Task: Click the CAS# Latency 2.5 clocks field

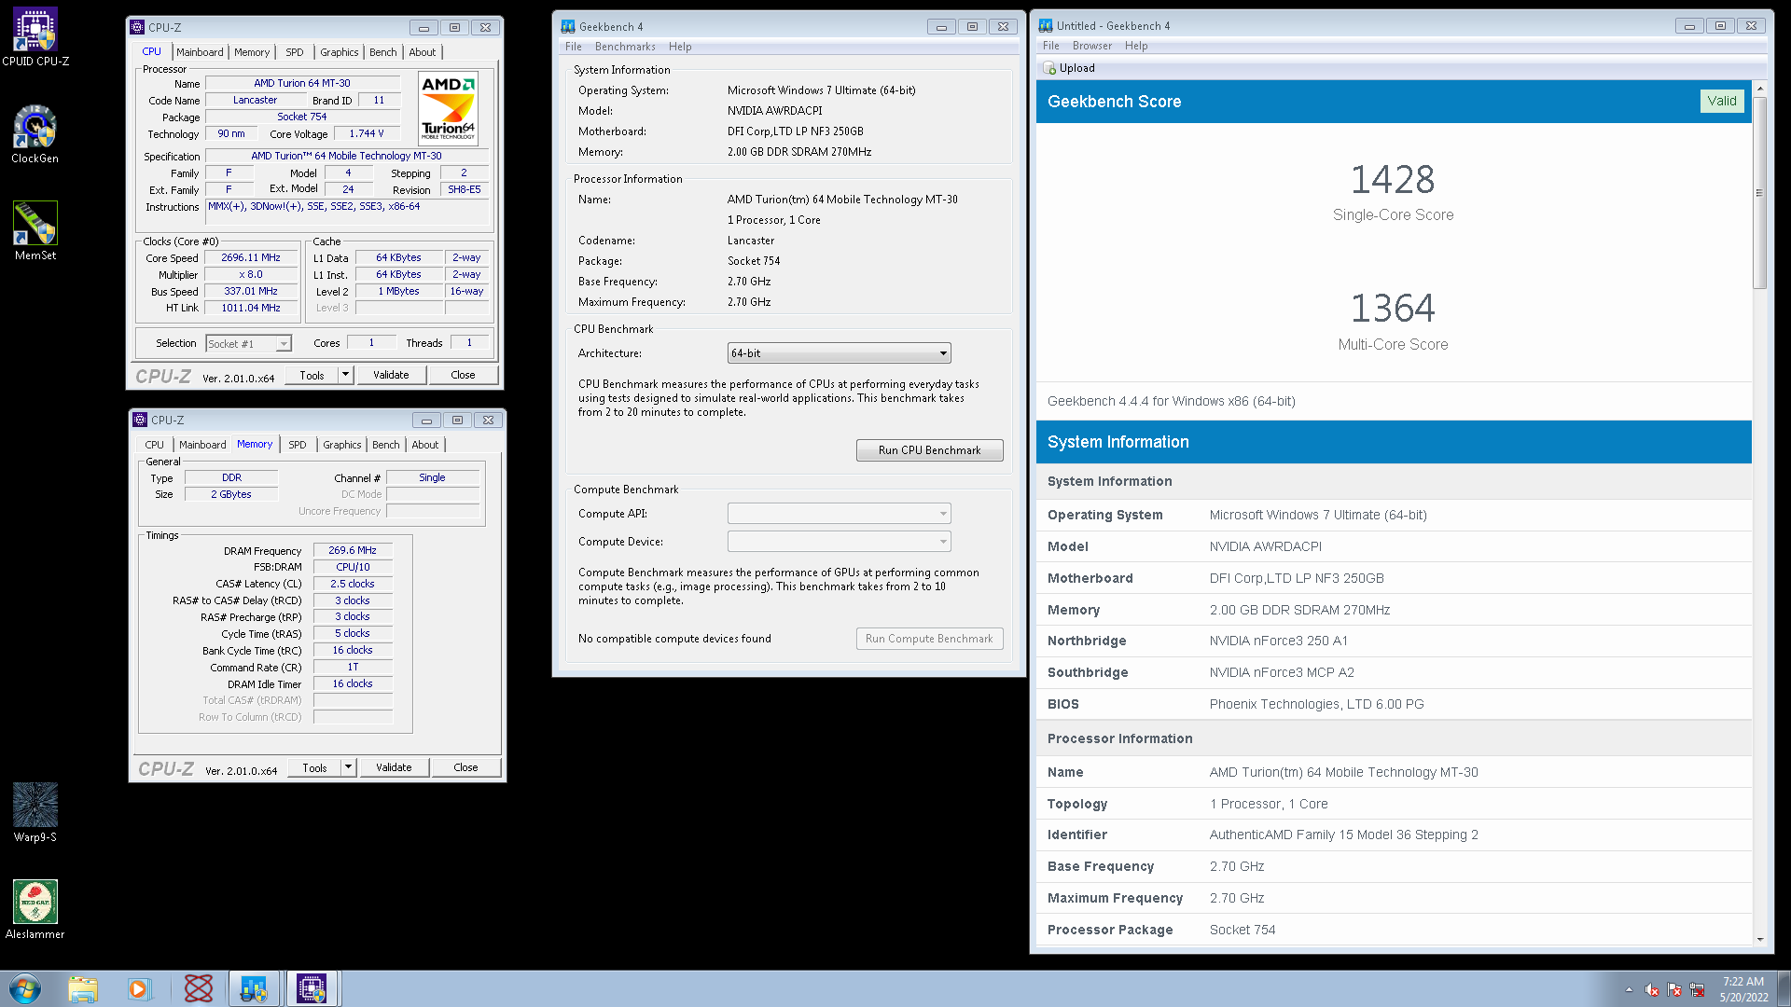Action: [x=353, y=584]
